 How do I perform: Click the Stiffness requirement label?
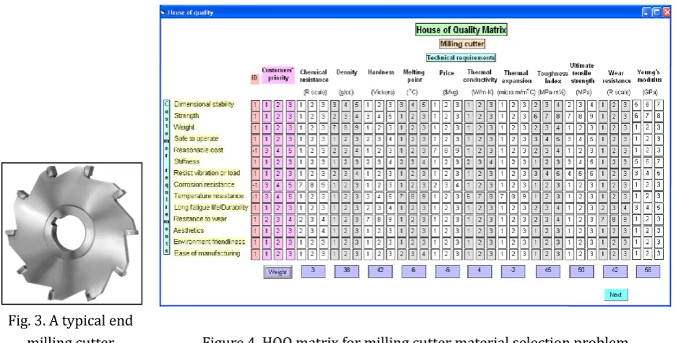click(187, 161)
